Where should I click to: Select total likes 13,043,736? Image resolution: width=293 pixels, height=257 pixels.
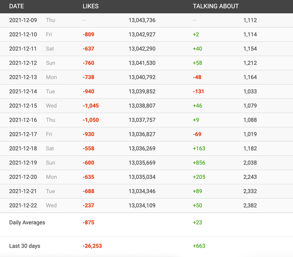coord(142,20)
